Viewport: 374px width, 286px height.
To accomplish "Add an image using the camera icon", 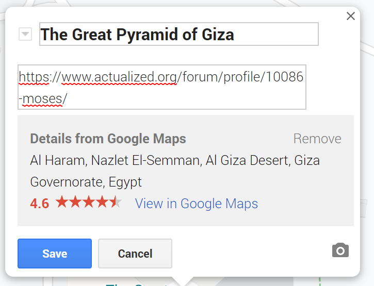I will tap(340, 250).
